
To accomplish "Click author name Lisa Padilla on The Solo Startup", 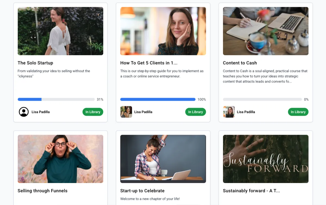I will (x=40, y=112).
